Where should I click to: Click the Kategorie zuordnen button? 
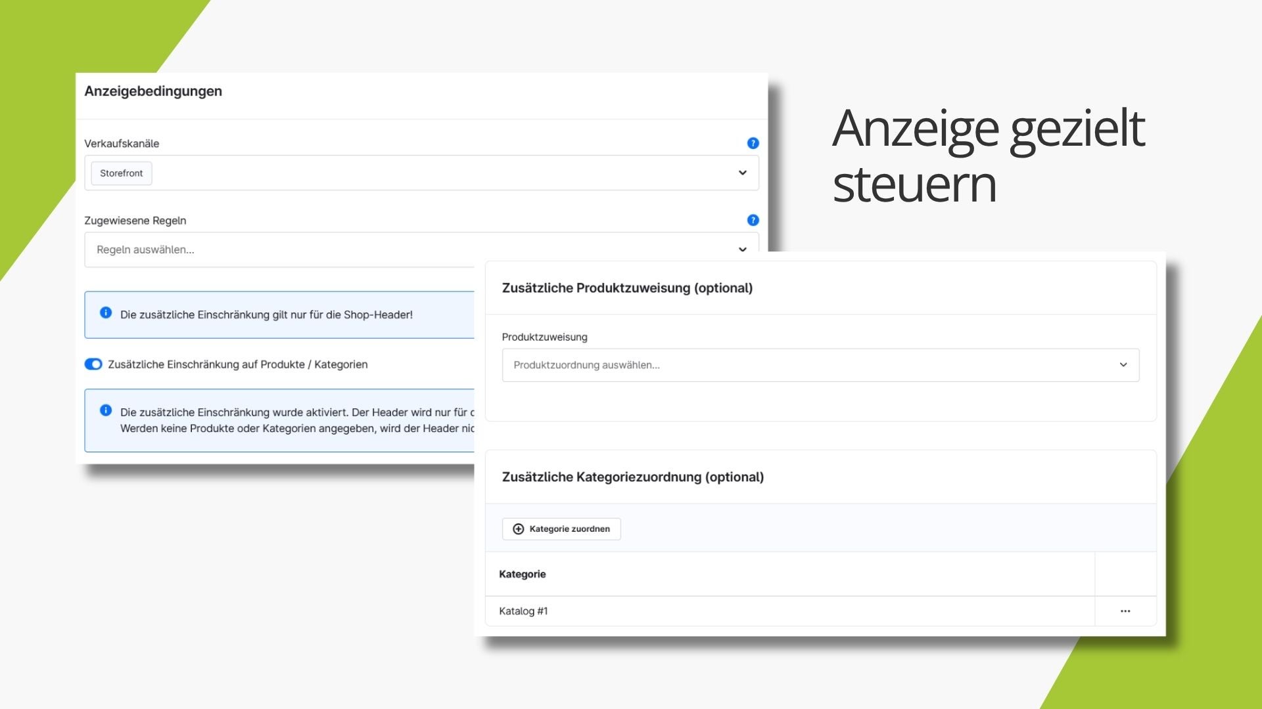coord(561,529)
